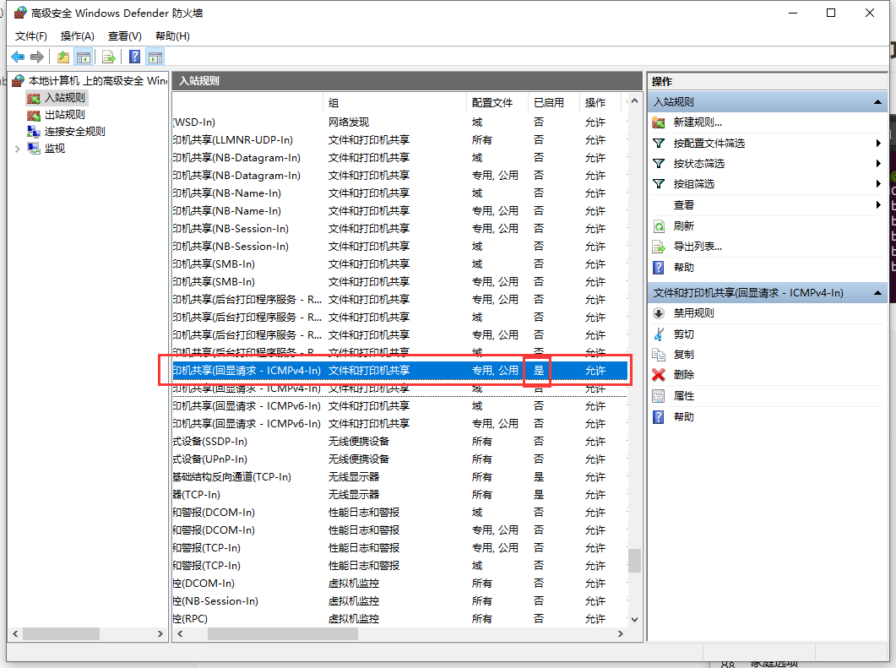Click the red 删除 X icon

tap(659, 375)
